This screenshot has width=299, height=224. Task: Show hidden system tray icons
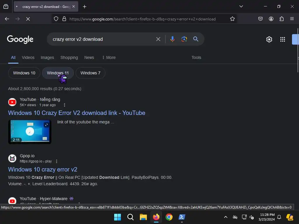(226, 217)
